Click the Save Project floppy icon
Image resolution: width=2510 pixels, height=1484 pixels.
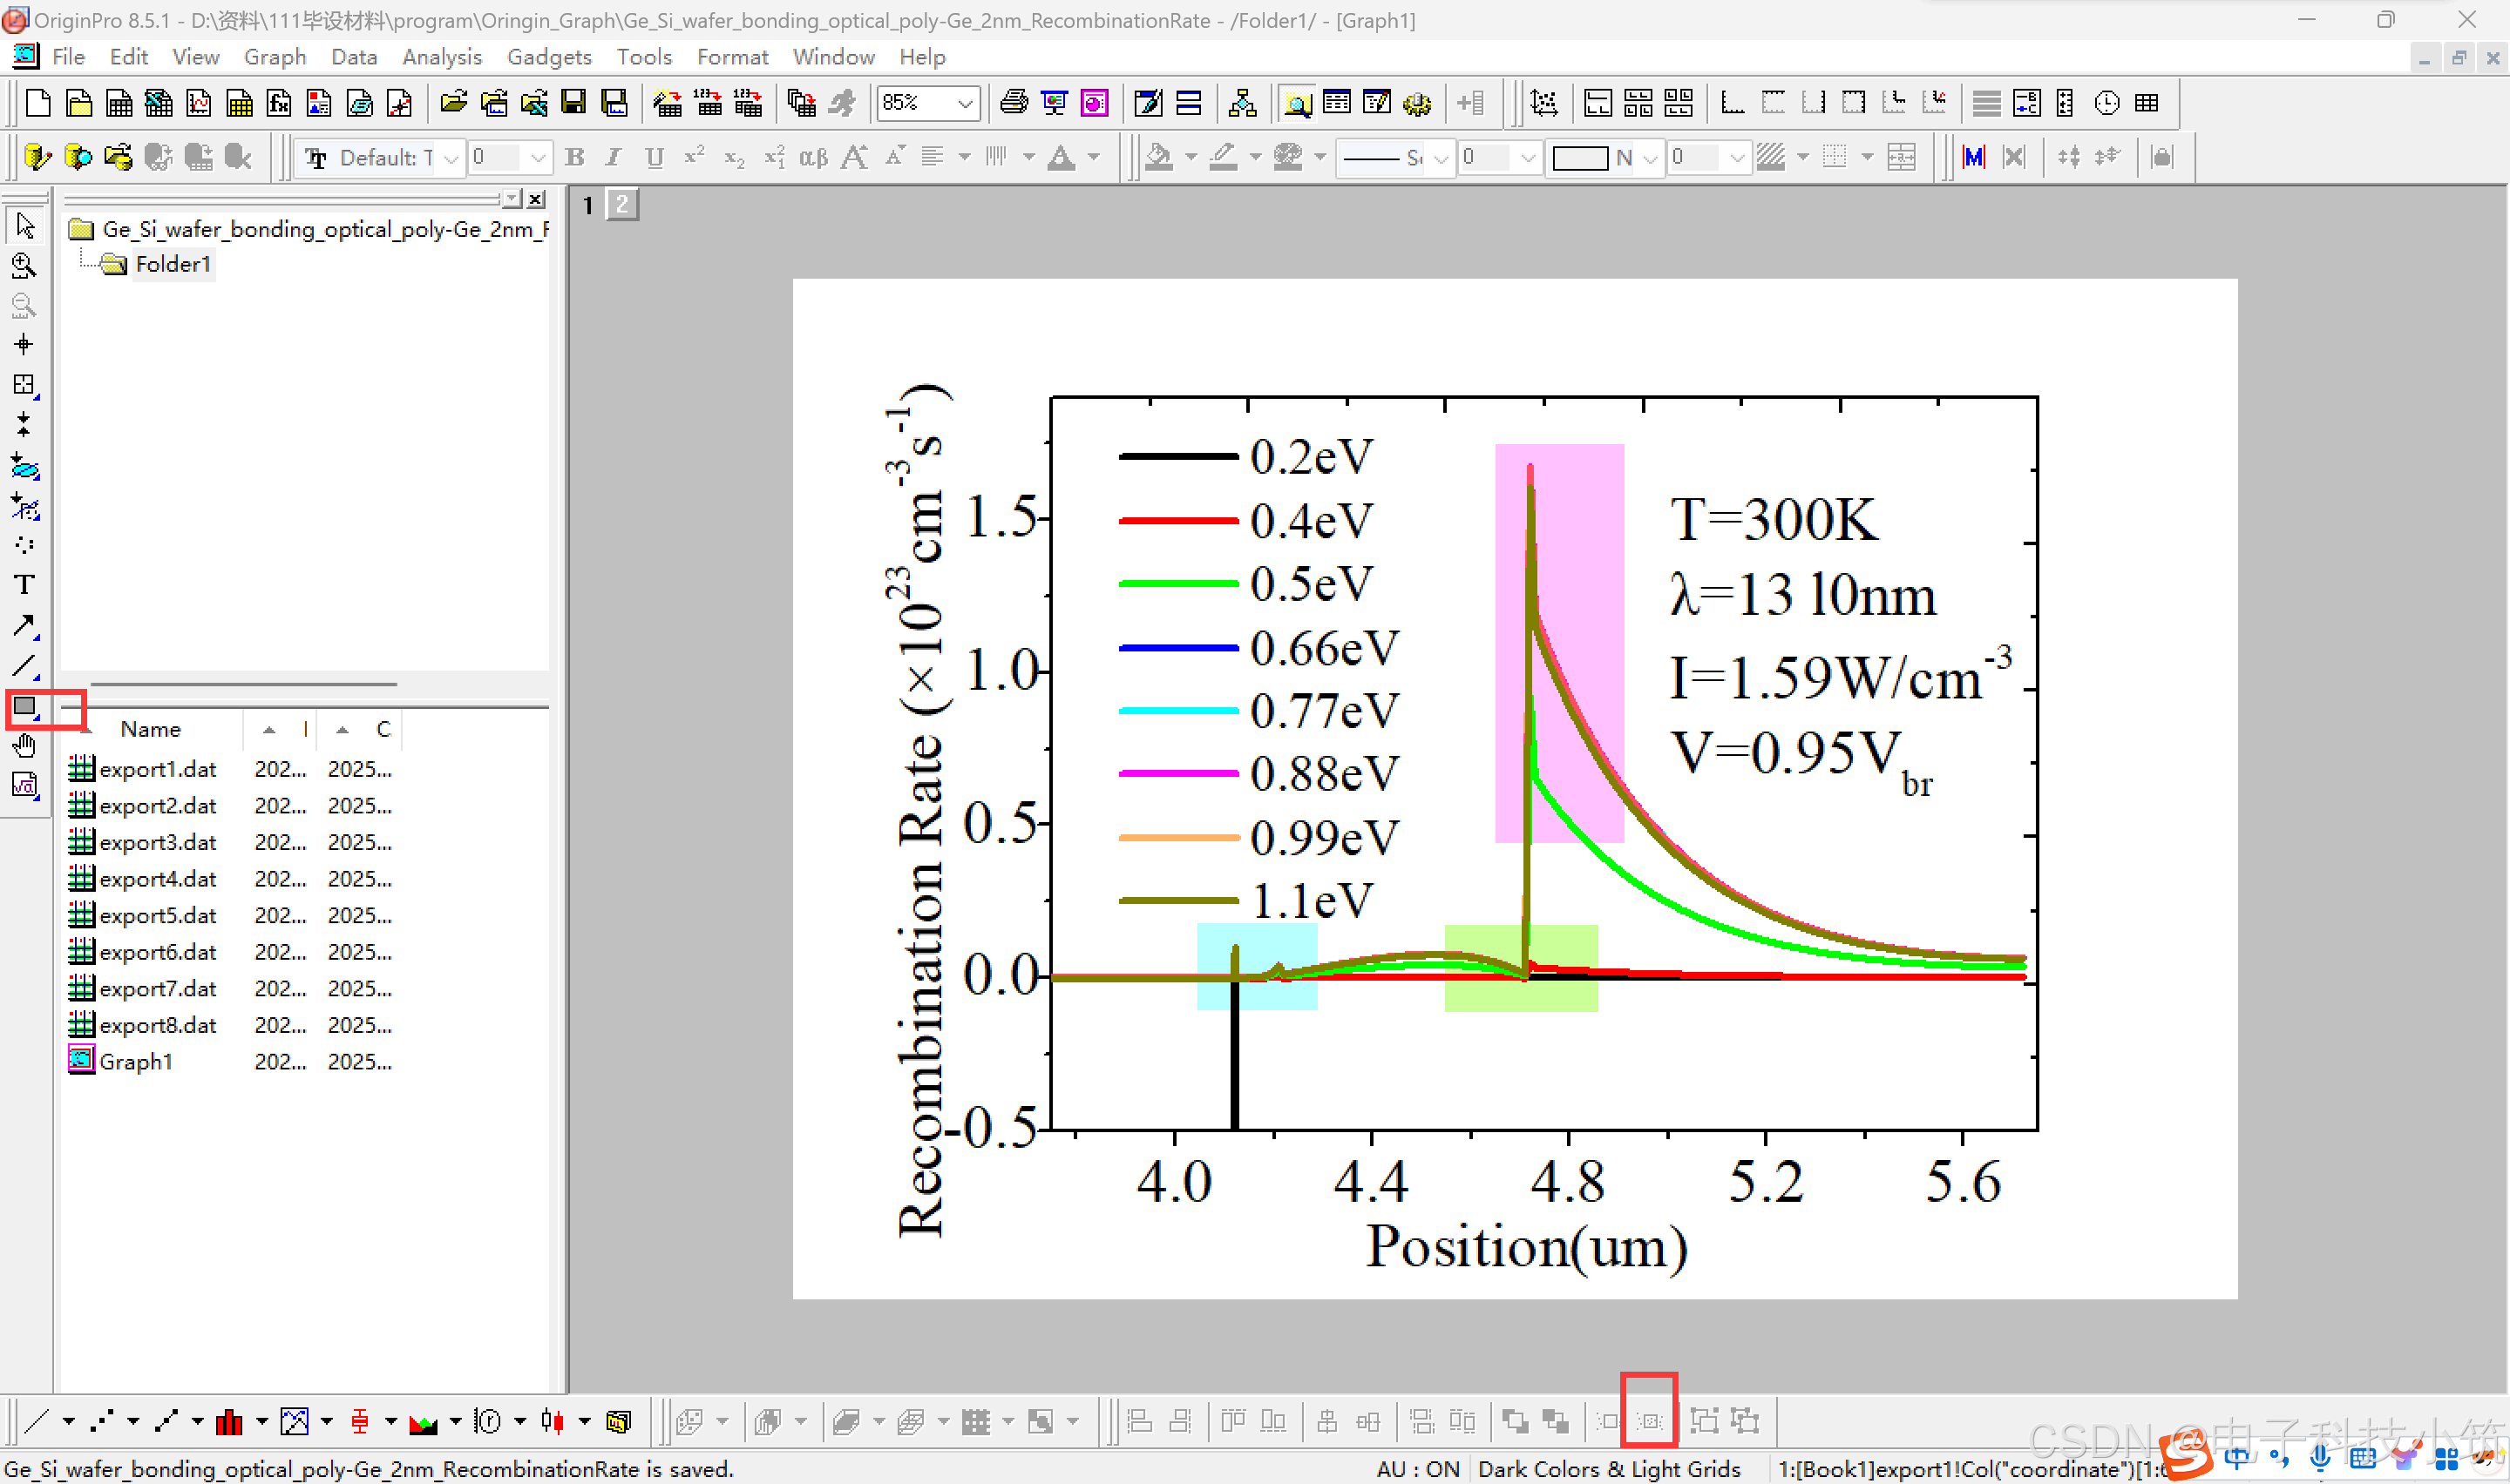[x=573, y=103]
